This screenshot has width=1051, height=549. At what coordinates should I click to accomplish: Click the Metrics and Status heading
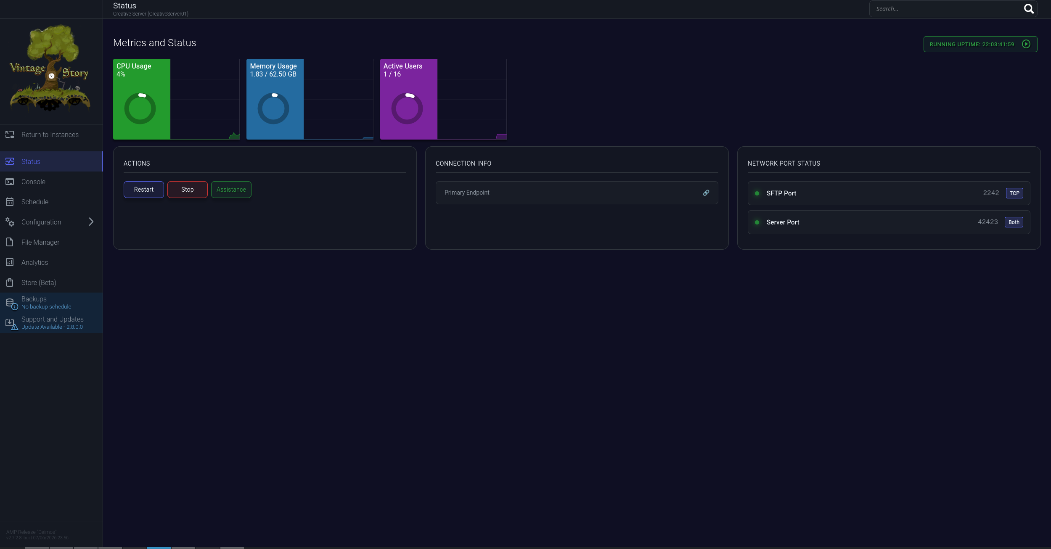click(x=155, y=43)
